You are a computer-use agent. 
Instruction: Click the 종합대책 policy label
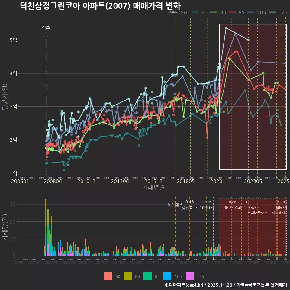pyautogui.click(x=190, y=208)
